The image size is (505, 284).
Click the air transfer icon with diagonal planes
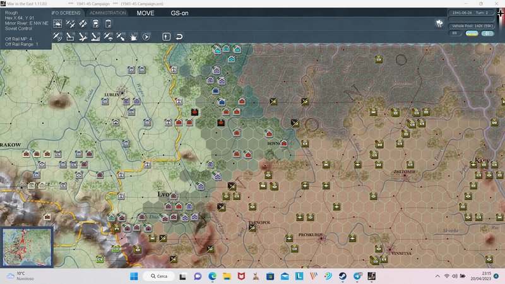pyautogui.click(x=83, y=24)
